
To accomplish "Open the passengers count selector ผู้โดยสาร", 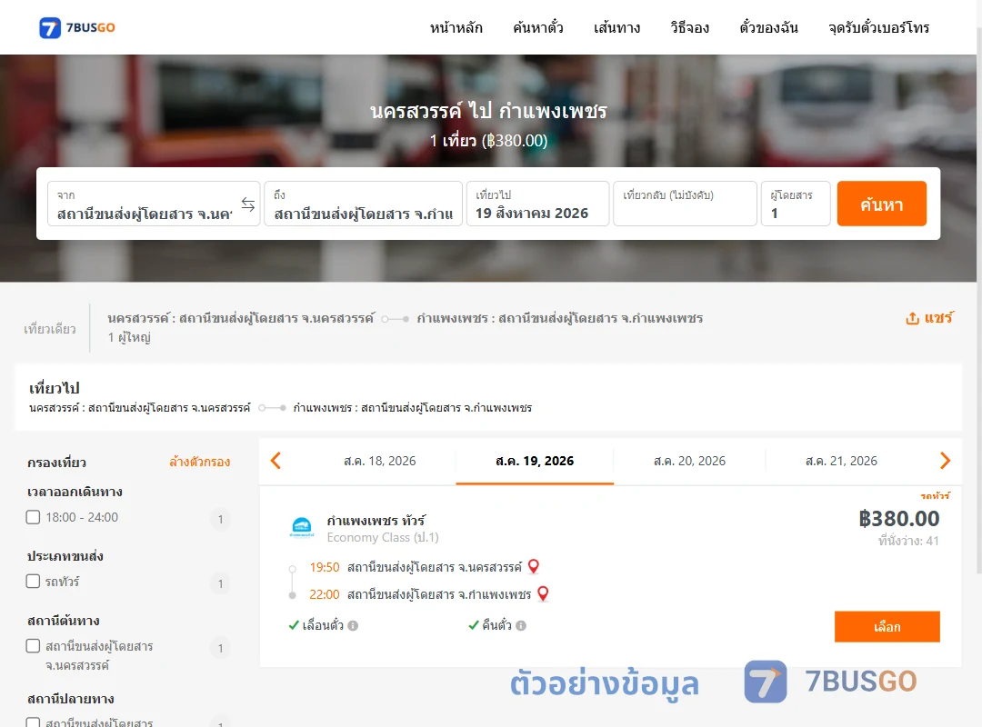I will click(x=796, y=204).
